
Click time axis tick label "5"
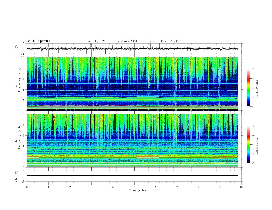click(x=134, y=187)
